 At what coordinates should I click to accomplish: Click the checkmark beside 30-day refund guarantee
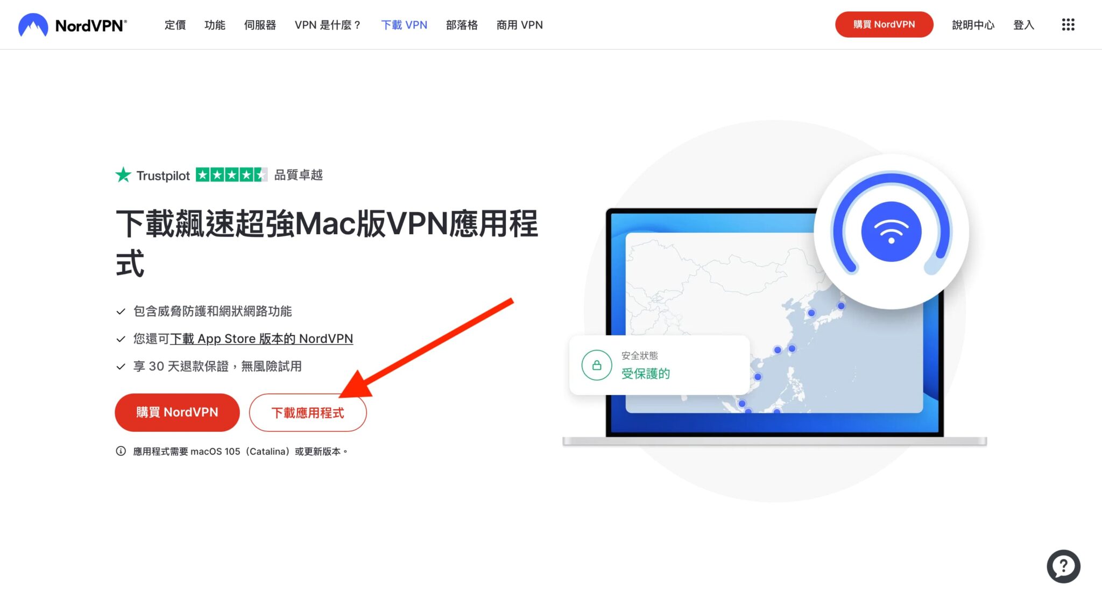pyautogui.click(x=119, y=366)
